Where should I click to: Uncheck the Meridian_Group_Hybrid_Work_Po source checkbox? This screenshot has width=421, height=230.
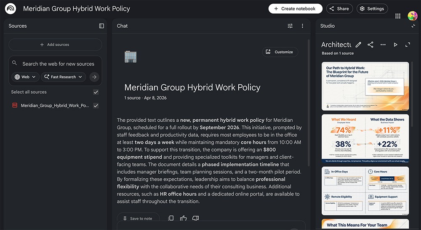(x=96, y=105)
